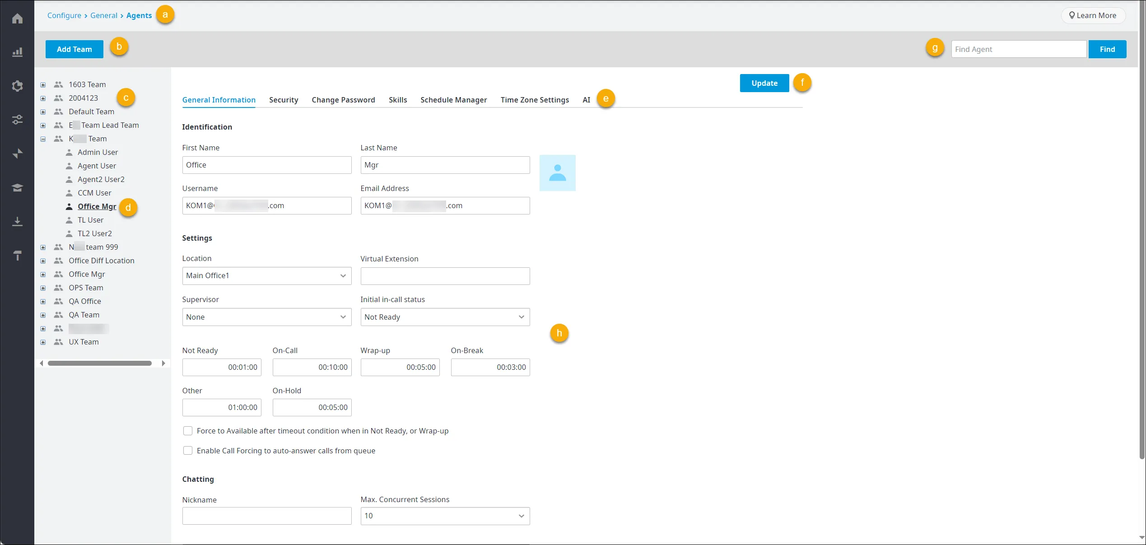The image size is (1146, 545).
Task: Open the Home icon in sidebar
Action: (x=17, y=19)
